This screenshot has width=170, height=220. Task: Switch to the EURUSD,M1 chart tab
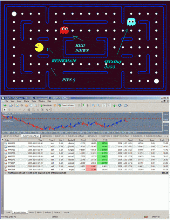click(138, 136)
